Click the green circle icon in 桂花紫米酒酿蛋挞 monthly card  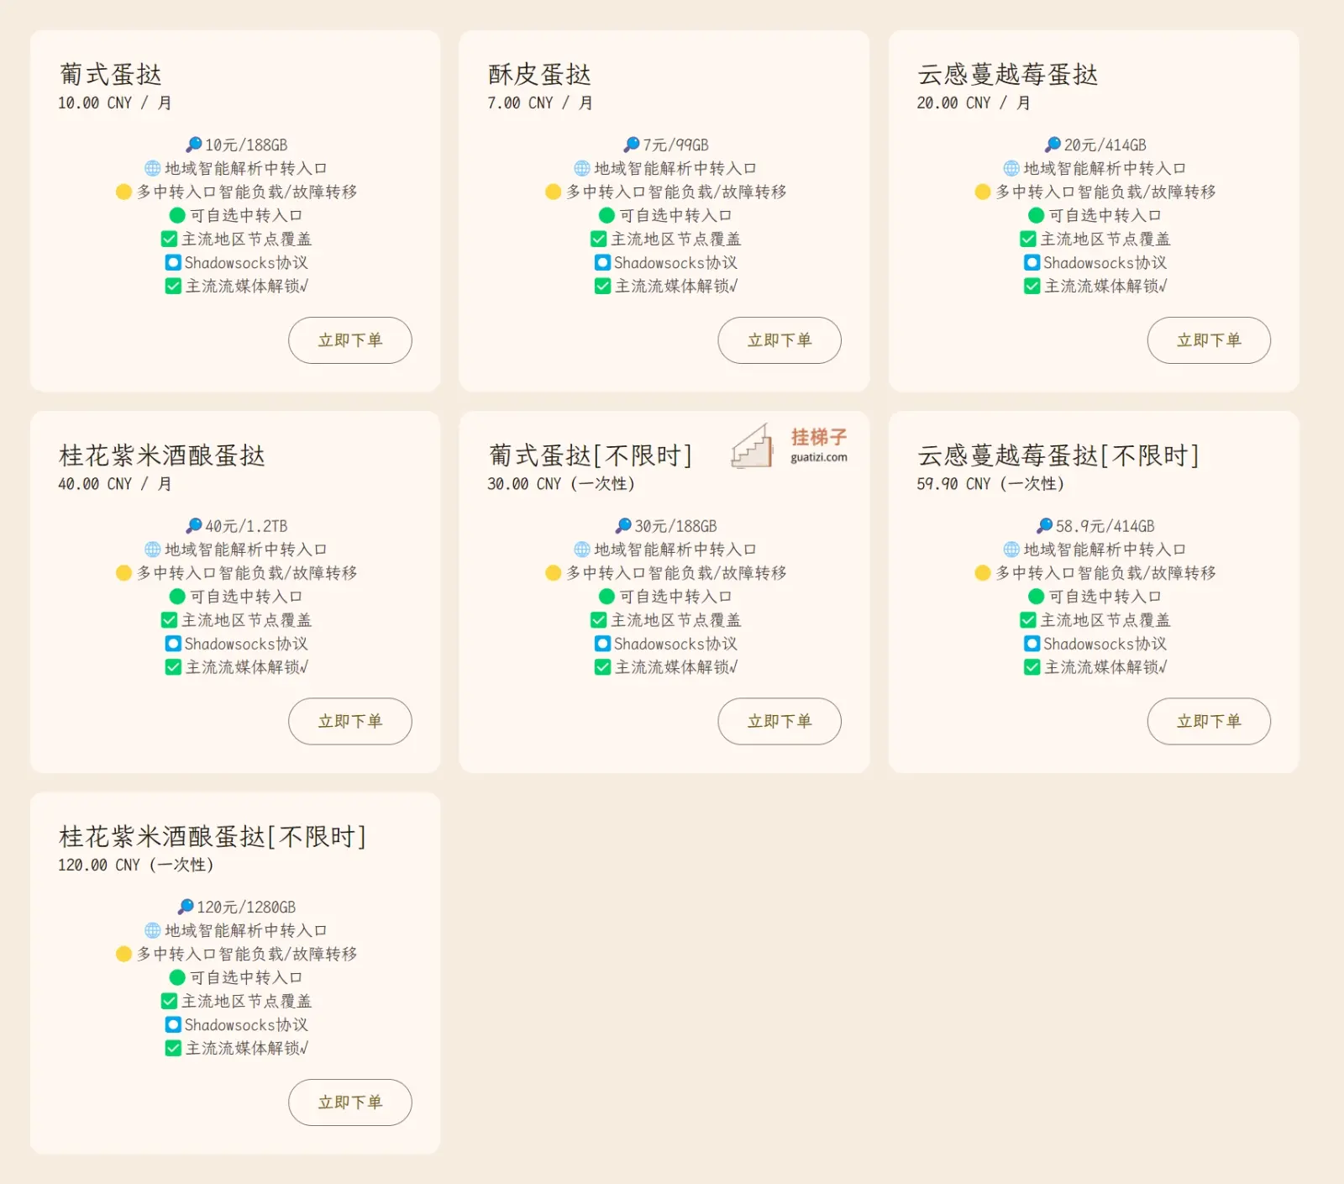point(177,597)
